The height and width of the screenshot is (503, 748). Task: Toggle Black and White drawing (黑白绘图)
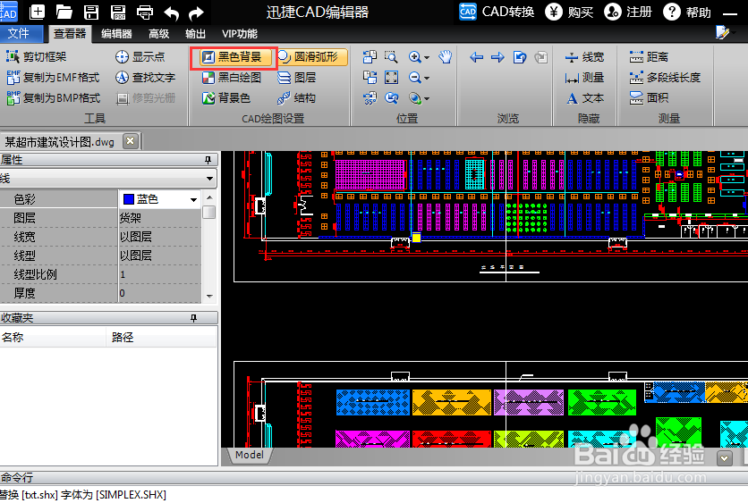(232, 78)
